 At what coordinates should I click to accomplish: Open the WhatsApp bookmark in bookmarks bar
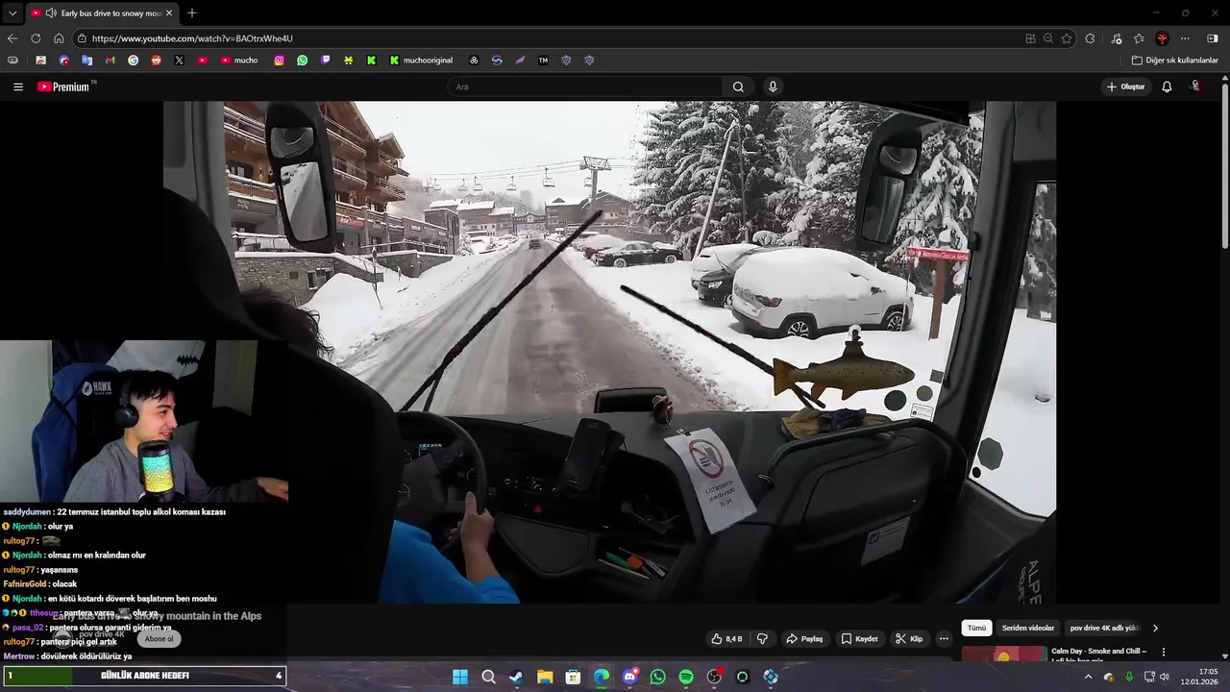[x=303, y=60]
